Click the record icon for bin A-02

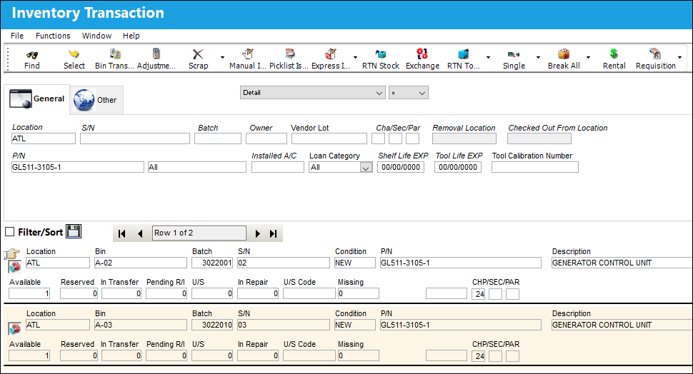tap(14, 267)
